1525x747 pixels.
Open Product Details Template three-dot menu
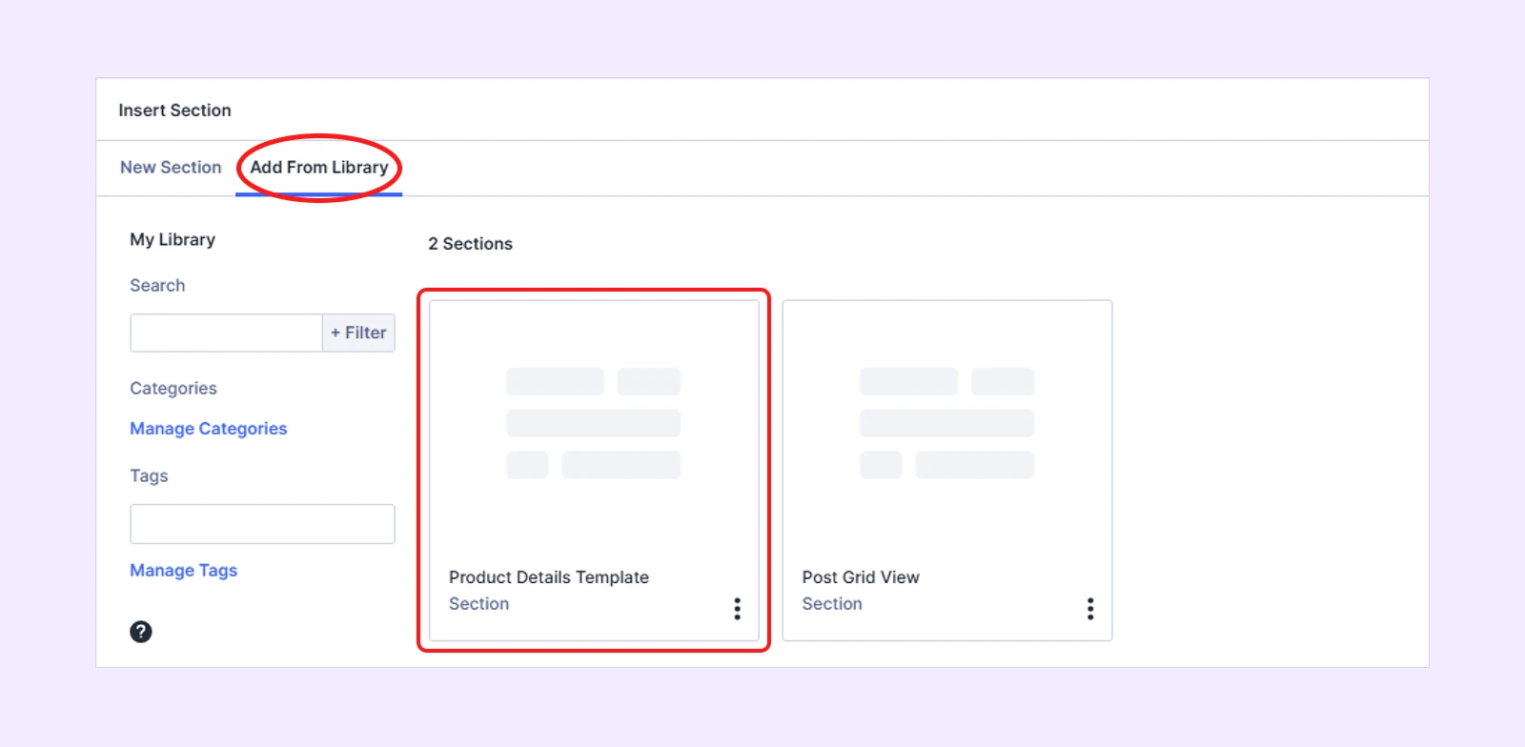(x=737, y=609)
